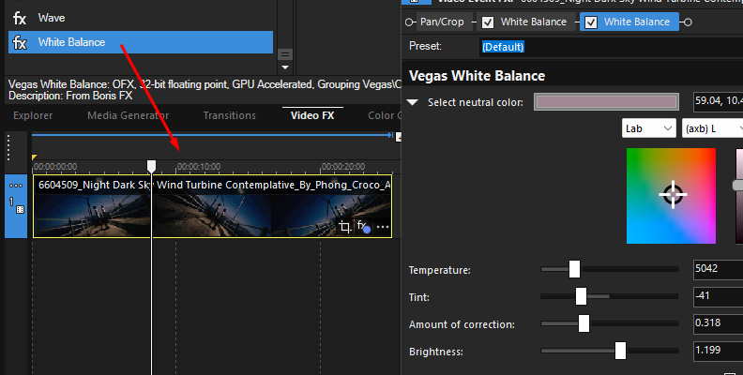
Task: Click the Tint value field -41
Action: pyautogui.click(x=718, y=296)
